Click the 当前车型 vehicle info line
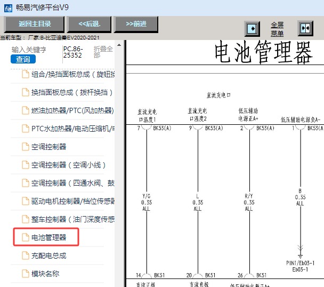 click(x=50, y=38)
